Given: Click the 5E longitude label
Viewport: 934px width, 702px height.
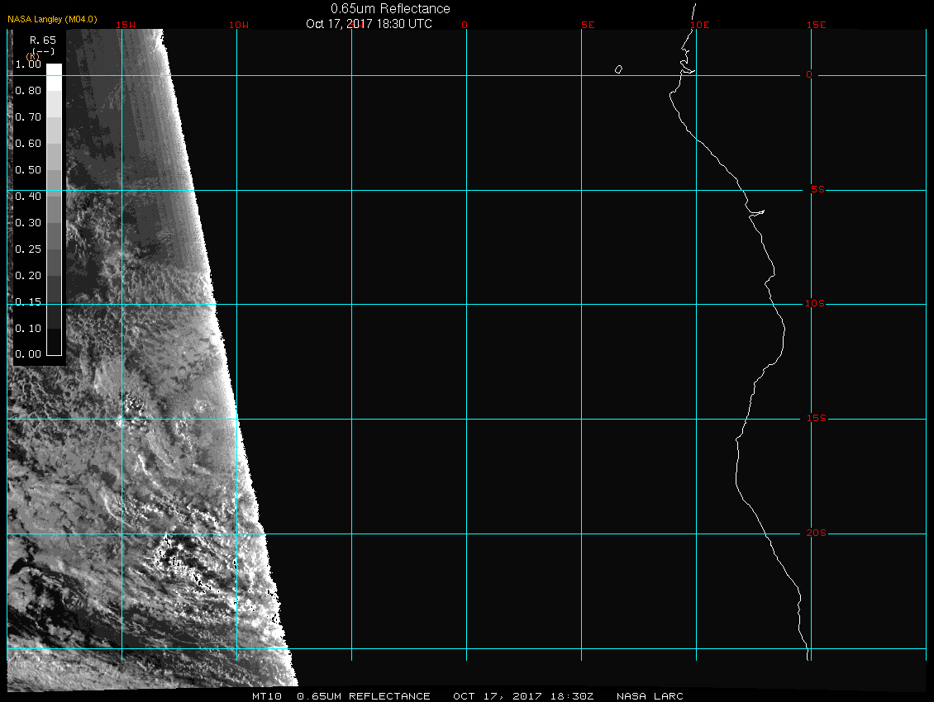Looking at the screenshot, I should tap(588, 25).
